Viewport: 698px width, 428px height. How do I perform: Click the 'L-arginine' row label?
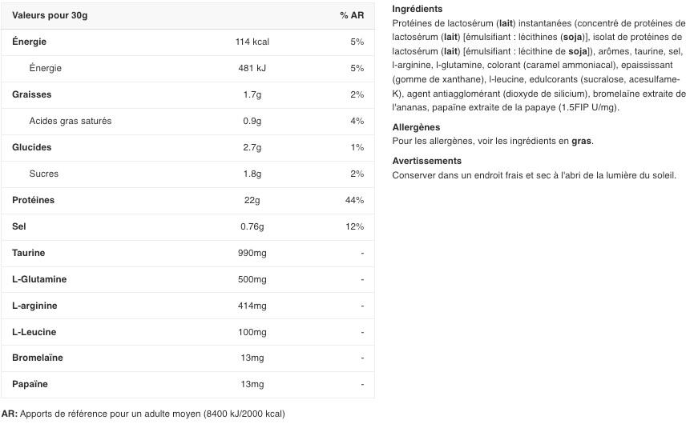[x=35, y=306]
